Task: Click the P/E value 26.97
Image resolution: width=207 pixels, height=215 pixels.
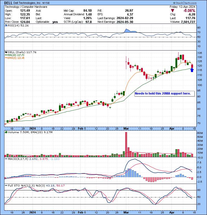Action: tap(129, 11)
